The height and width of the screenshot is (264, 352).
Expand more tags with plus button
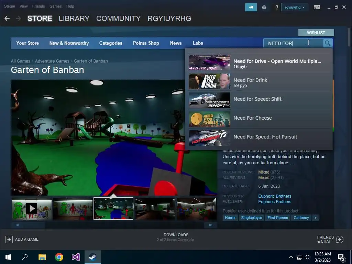[316, 218]
